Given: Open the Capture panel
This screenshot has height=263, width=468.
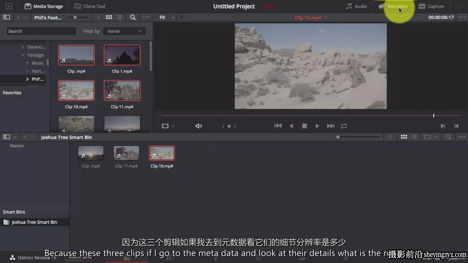Looking at the screenshot, I should pyautogui.click(x=431, y=6).
